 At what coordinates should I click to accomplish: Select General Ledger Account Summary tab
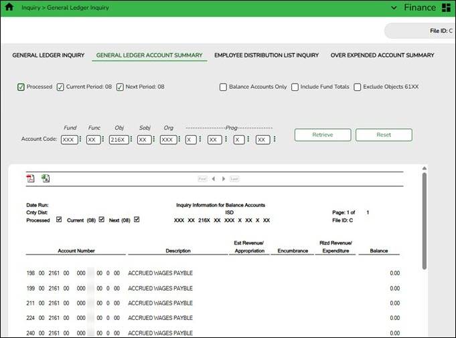click(149, 55)
